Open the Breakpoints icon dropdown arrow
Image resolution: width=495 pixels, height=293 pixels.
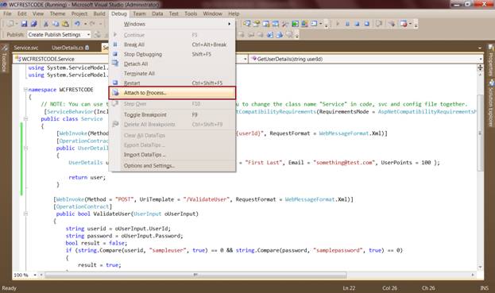[410, 23]
